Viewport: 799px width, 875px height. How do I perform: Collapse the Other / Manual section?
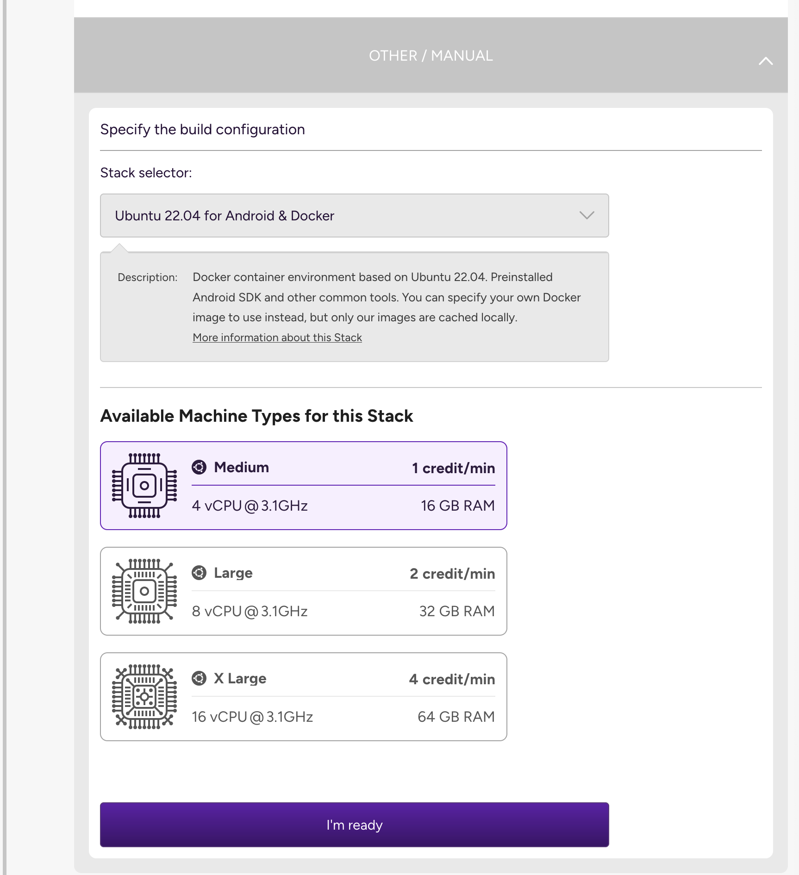point(766,61)
